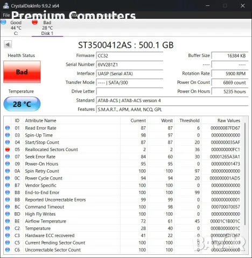The image size is (252, 258).
Task: Click the blue status dot for Power-On Hours
Action: pos(8,164)
